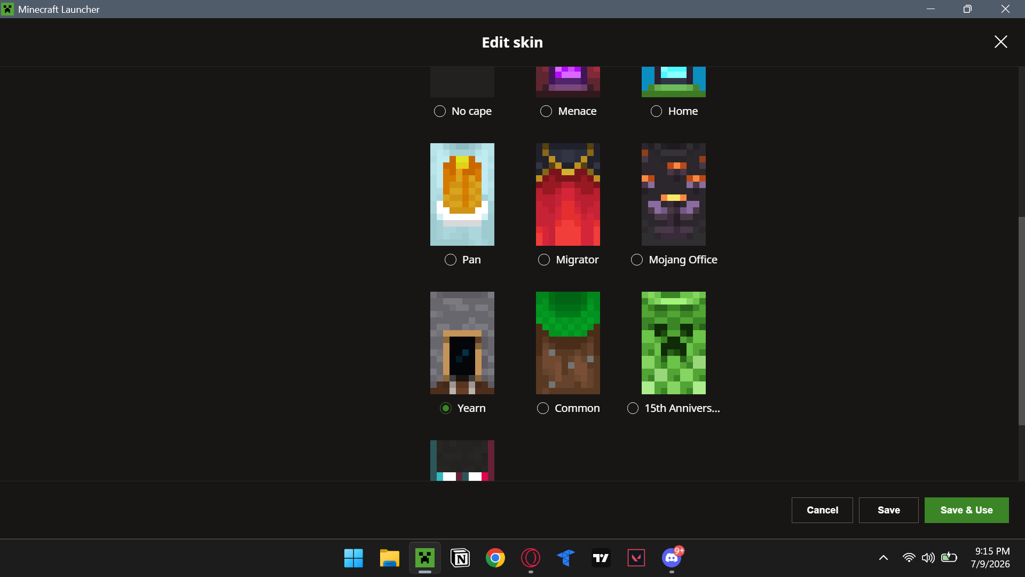1025x577 pixels.
Task: Click the Menace cape image
Action: pyautogui.click(x=568, y=82)
